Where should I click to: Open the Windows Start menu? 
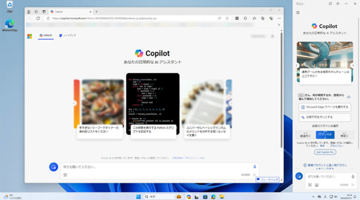coord(138,197)
